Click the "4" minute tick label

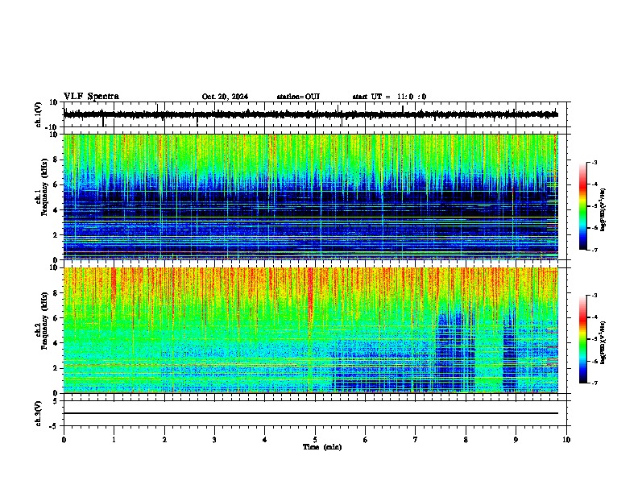coord(265,440)
